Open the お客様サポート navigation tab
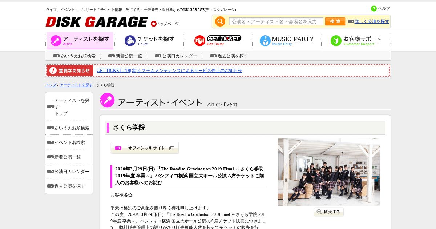This screenshot has width=436, height=229. (356, 41)
